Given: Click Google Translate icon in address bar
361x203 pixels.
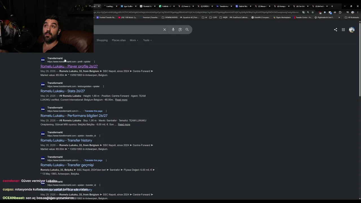Looking at the screenshot, I should pyautogui.click(x=303, y=12).
